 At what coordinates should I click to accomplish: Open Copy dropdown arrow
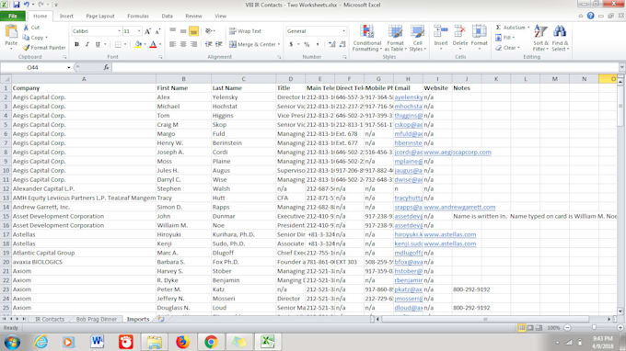[46, 38]
